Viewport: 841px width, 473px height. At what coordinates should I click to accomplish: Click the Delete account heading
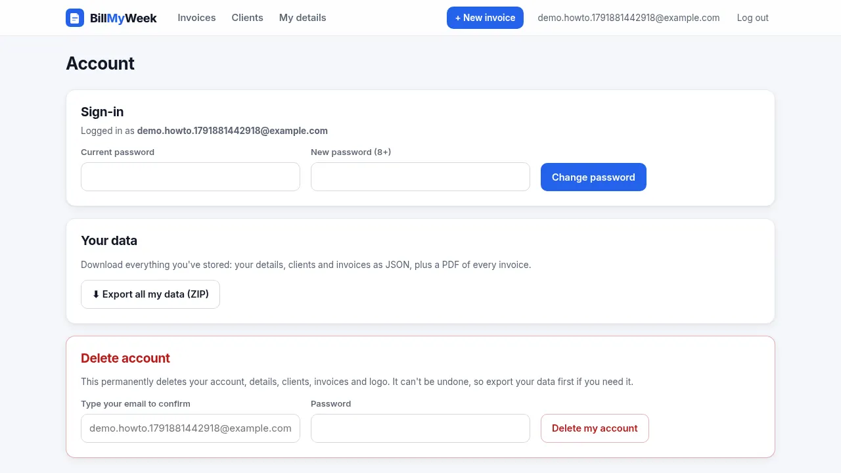click(125, 358)
